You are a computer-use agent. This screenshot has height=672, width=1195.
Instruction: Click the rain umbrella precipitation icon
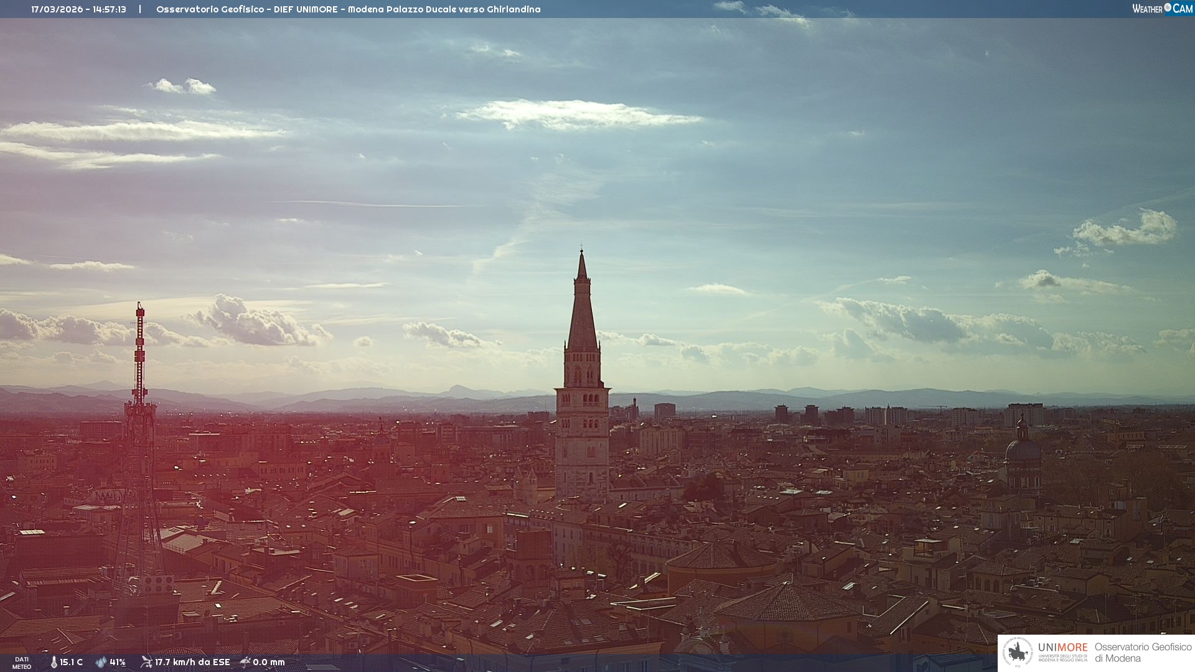pyautogui.click(x=245, y=662)
